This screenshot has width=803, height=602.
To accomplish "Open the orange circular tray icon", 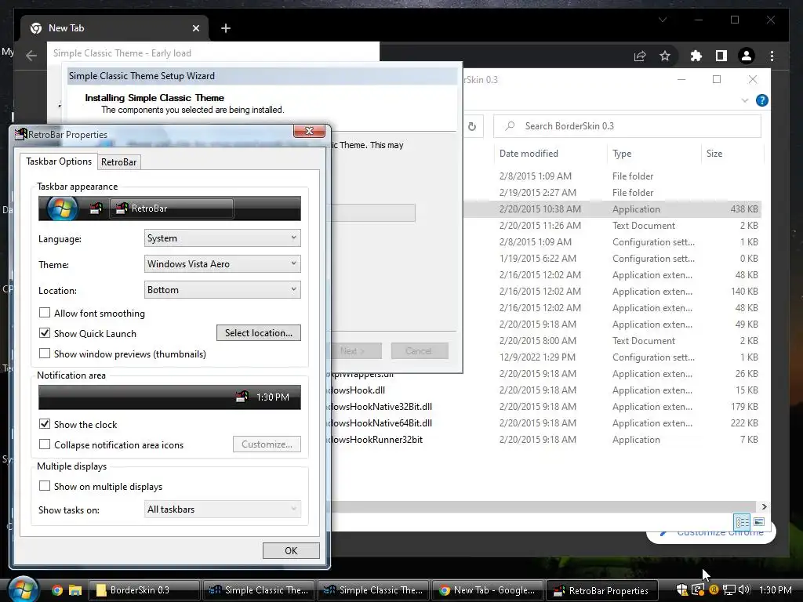I will pyautogui.click(x=714, y=589).
